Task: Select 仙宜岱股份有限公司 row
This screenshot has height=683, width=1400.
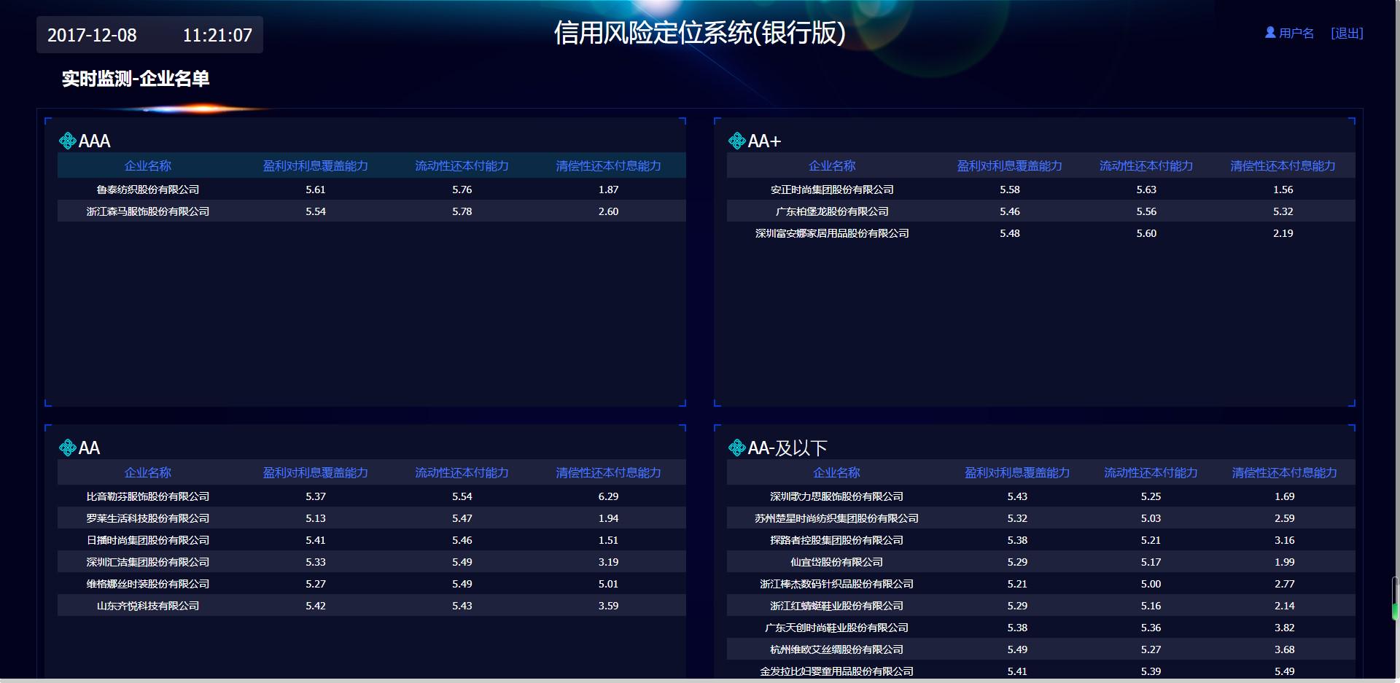Action: point(1041,562)
